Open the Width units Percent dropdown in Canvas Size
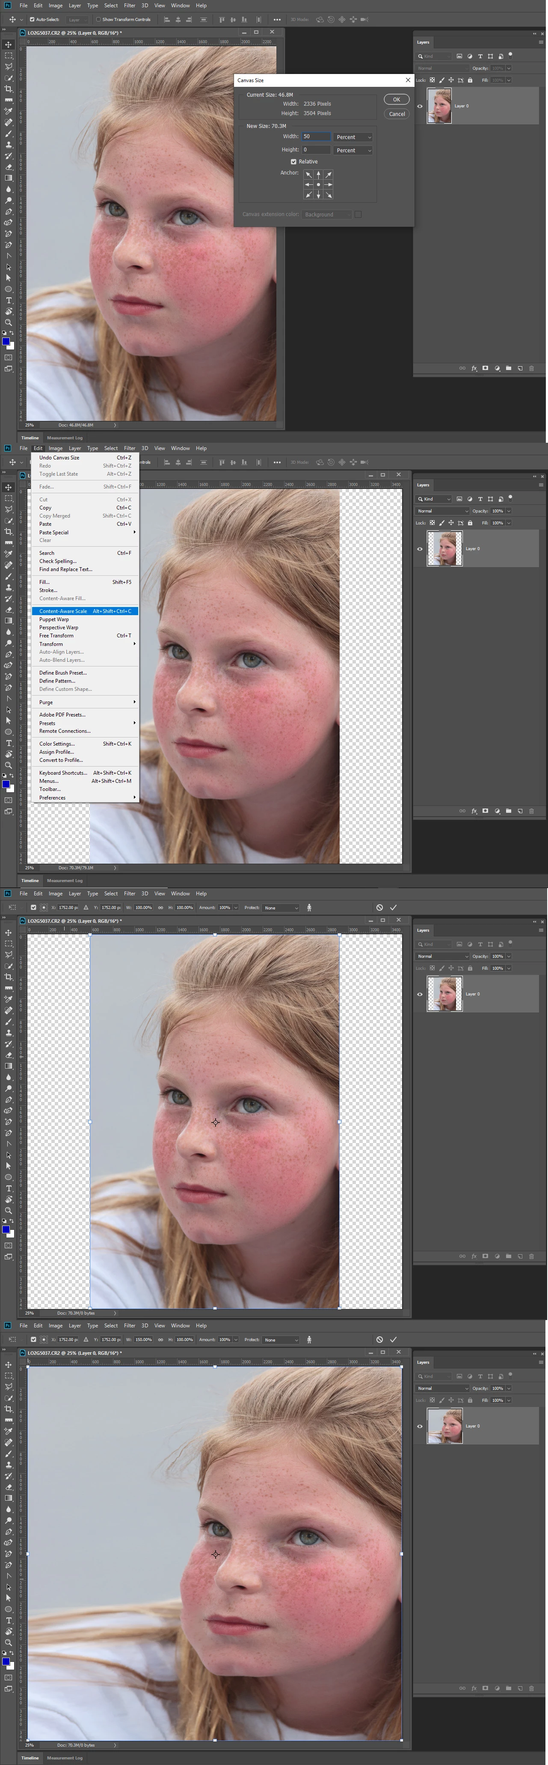The image size is (548, 1765). tap(353, 137)
